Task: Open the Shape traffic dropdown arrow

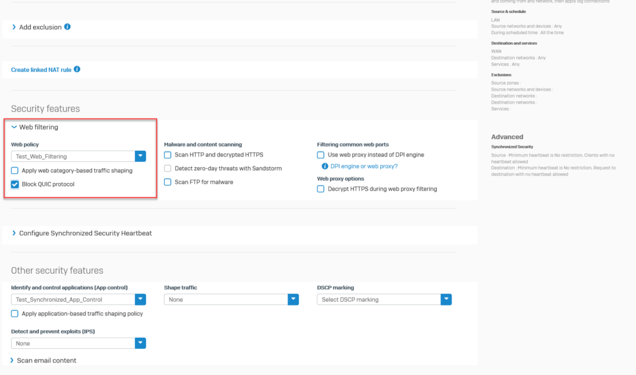Action: pyautogui.click(x=293, y=299)
